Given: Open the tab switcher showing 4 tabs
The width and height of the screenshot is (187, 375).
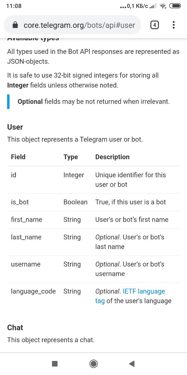Looking at the screenshot, I should [x=155, y=25].
